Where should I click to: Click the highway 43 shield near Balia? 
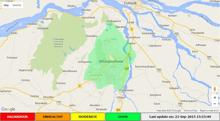[209, 58]
